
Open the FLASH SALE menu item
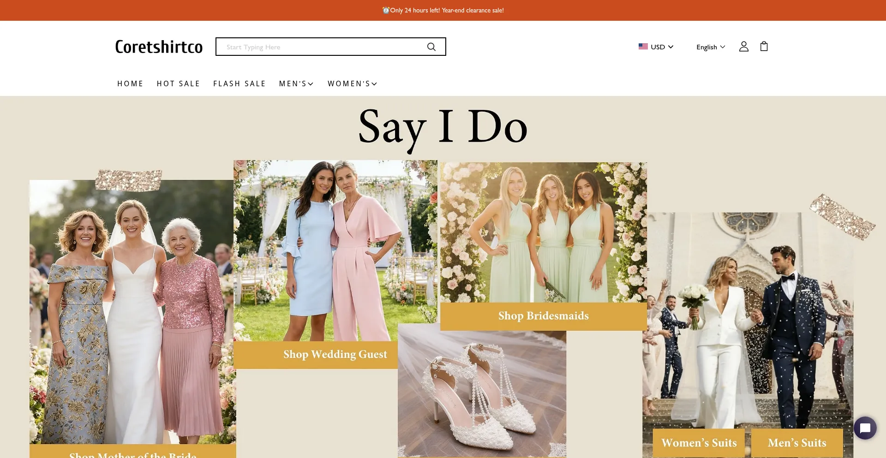[239, 83]
